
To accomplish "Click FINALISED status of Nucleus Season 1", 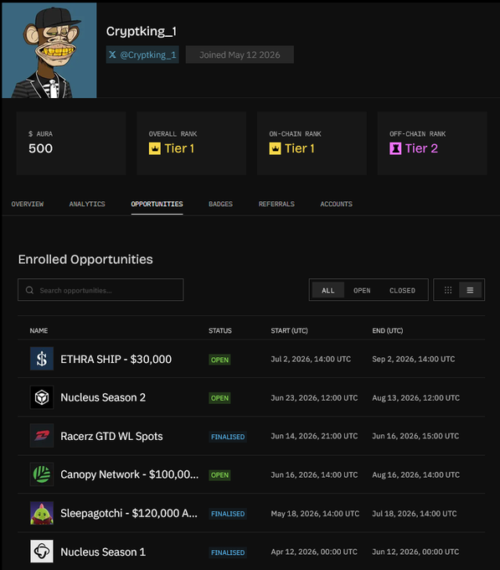I will (x=228, y=552).
